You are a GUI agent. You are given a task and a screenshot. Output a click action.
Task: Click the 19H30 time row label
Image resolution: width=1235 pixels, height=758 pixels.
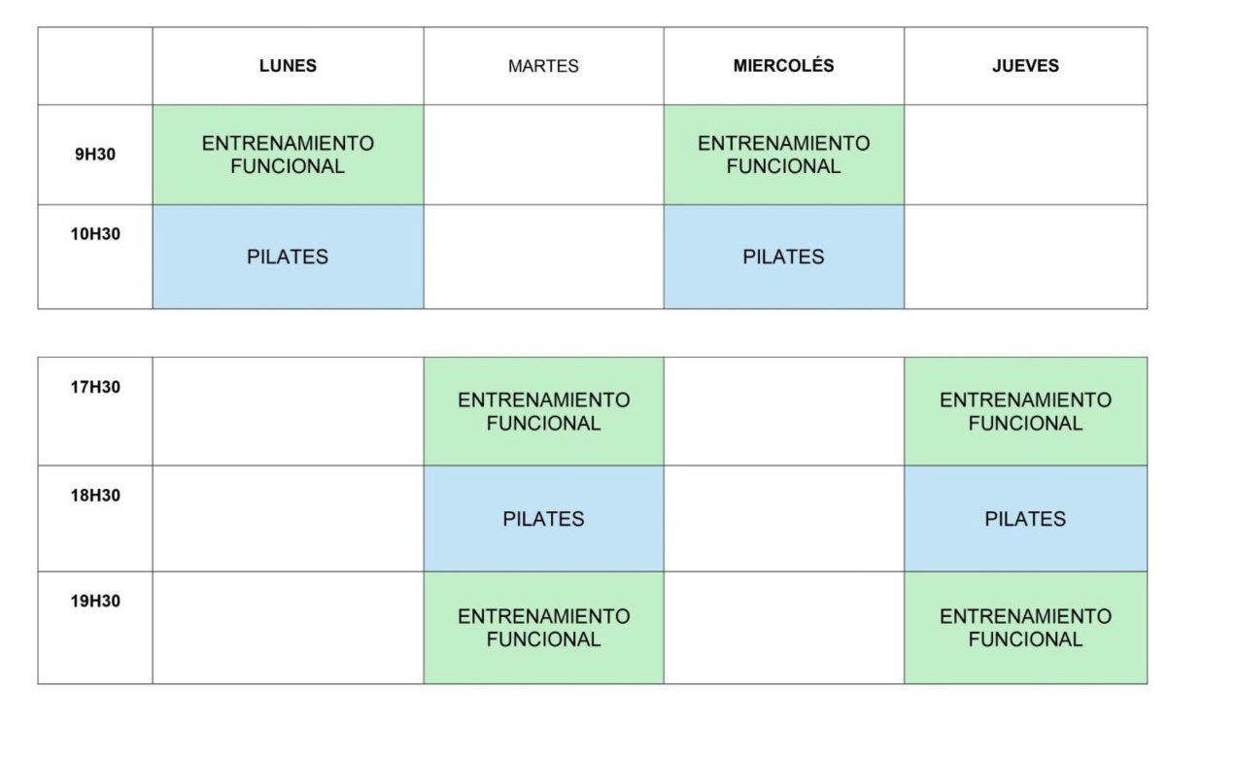coord(95,627)
